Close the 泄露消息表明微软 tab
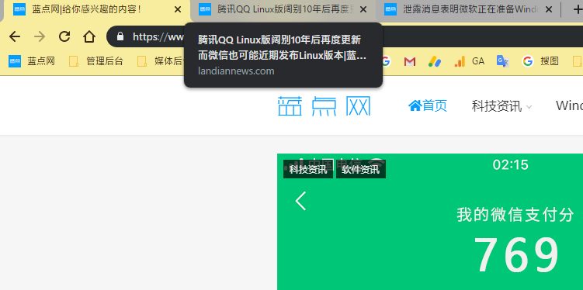This screenshot has width=583, height=290. 549,9
